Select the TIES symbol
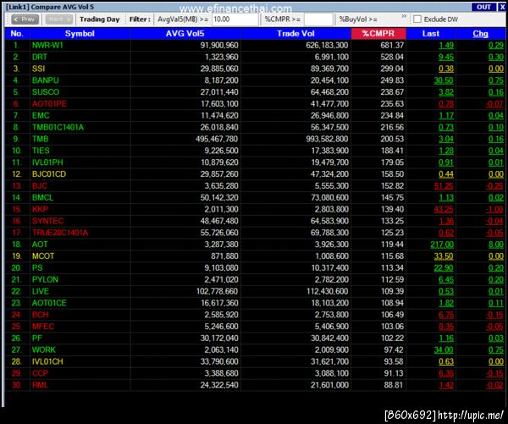 41,151
